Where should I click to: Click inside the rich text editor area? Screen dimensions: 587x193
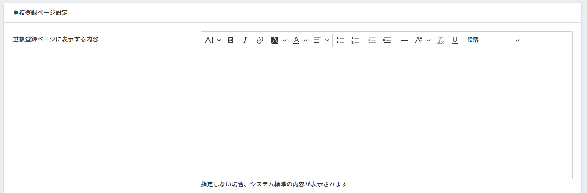(386, 113)
